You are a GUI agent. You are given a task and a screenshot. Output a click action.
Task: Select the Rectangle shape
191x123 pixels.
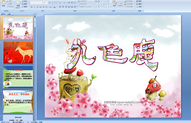click(x=106, y=1)
